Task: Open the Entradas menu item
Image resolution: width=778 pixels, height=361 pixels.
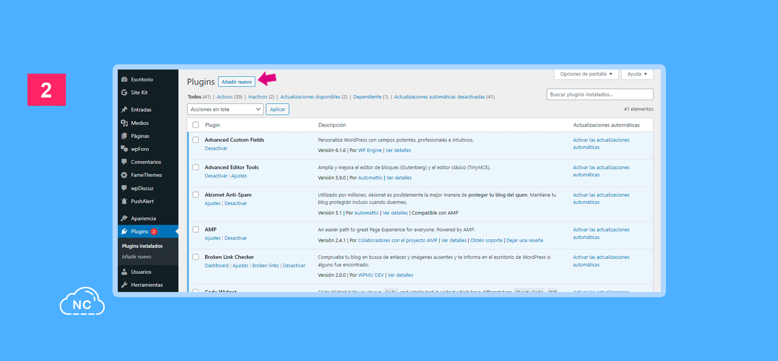Action: pyautogui.click(x=141, y=109)
